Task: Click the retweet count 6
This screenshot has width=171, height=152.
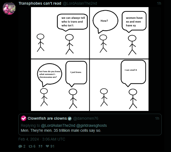Action: click(34, 146)
